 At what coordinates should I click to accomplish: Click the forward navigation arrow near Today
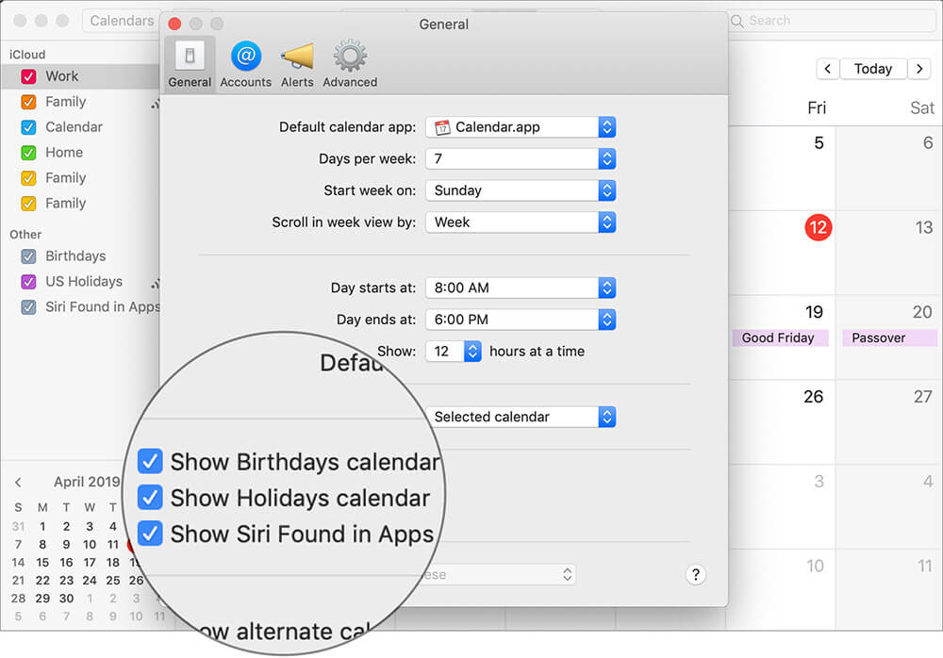(x=919, y=68)
